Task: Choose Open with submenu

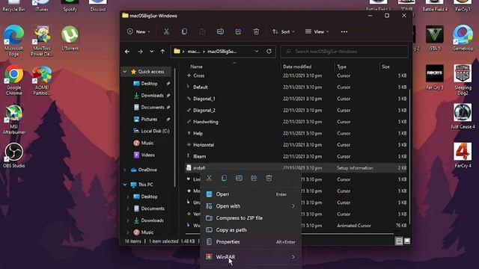Action: 251,206
